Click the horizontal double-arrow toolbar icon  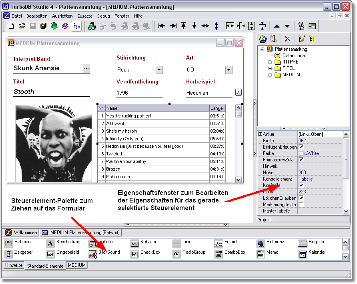pyautogui.click(x=205, y=26)
